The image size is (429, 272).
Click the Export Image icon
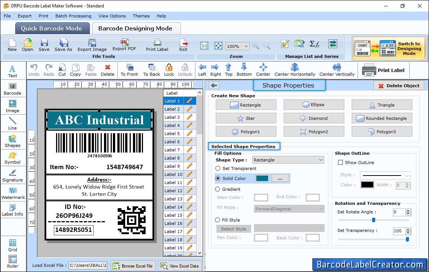click(x=92, y=45)
